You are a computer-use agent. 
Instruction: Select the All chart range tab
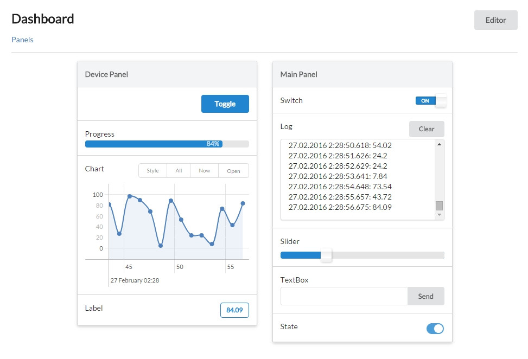179,171
